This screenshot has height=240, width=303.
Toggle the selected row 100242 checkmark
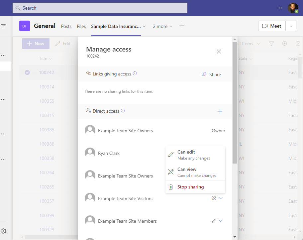click(x=27, y=72)
